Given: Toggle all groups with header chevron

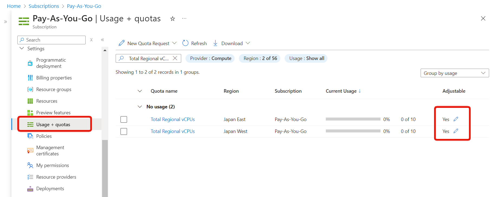Looking at the screenshot, I should pos(140,91).
